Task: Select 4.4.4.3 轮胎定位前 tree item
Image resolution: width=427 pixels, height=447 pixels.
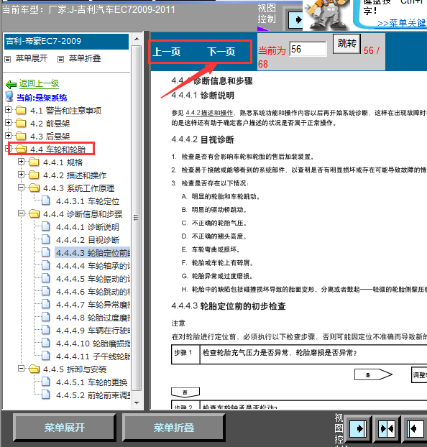Action: [x=93, y=252]
